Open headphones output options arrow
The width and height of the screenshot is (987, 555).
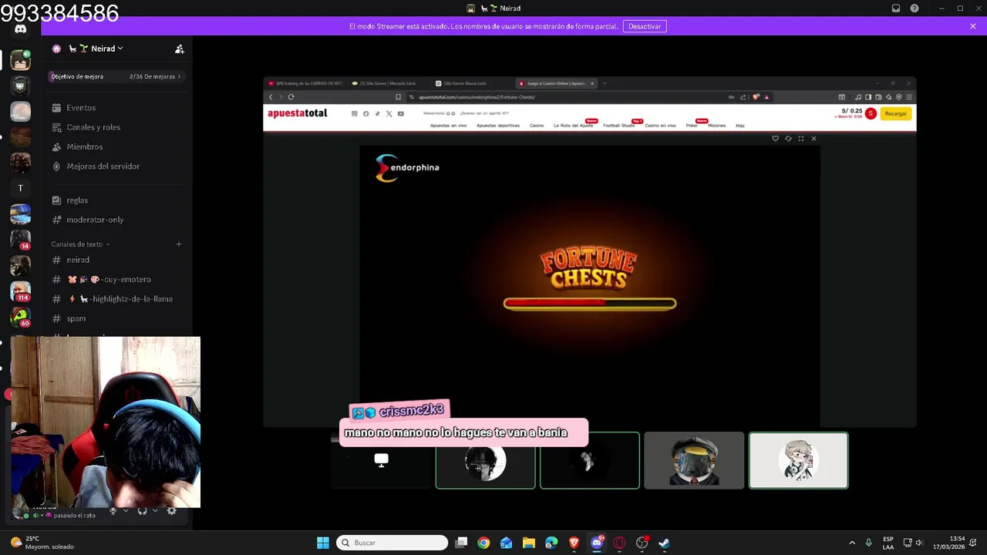[x=155, y=510]
